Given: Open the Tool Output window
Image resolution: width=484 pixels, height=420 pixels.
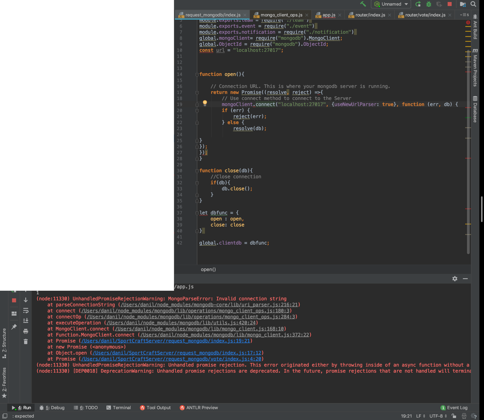Looking at the screenshot, I should tap(155, 408).
